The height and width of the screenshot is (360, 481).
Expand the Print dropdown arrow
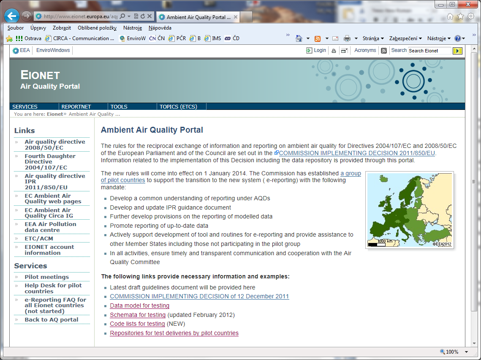tap(356, 39)
